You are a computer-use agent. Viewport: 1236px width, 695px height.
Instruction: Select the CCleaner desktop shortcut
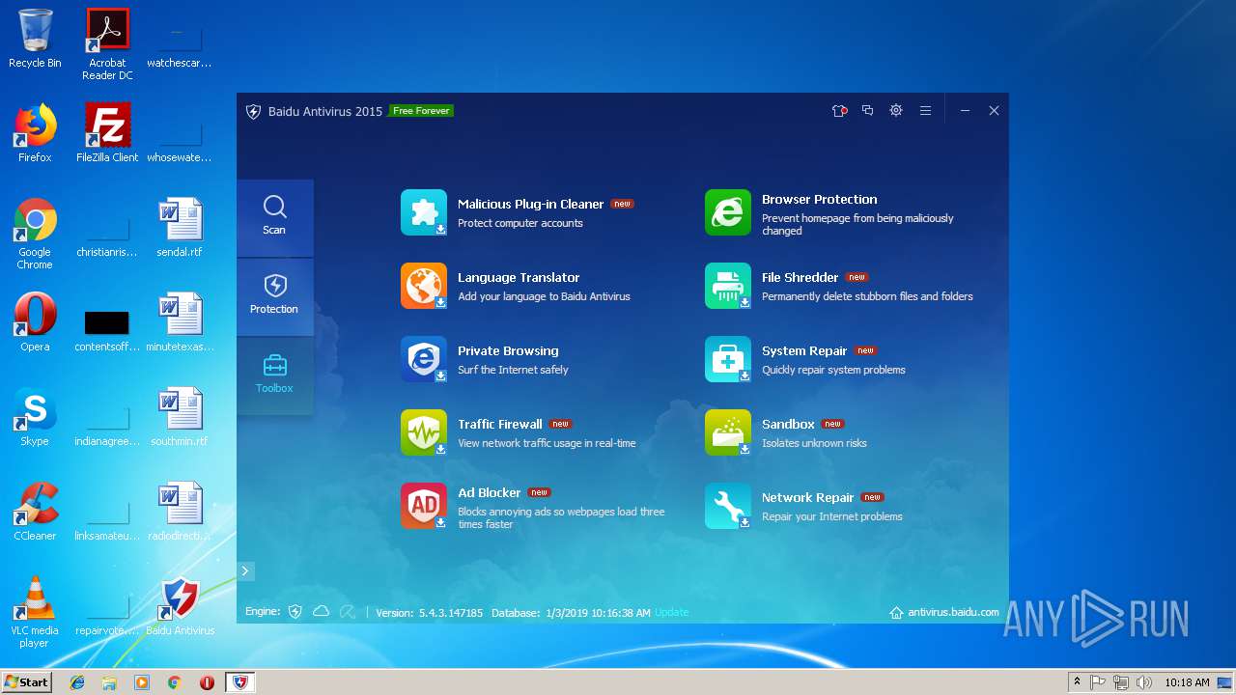pyautogui.click(x=35, y=512)
